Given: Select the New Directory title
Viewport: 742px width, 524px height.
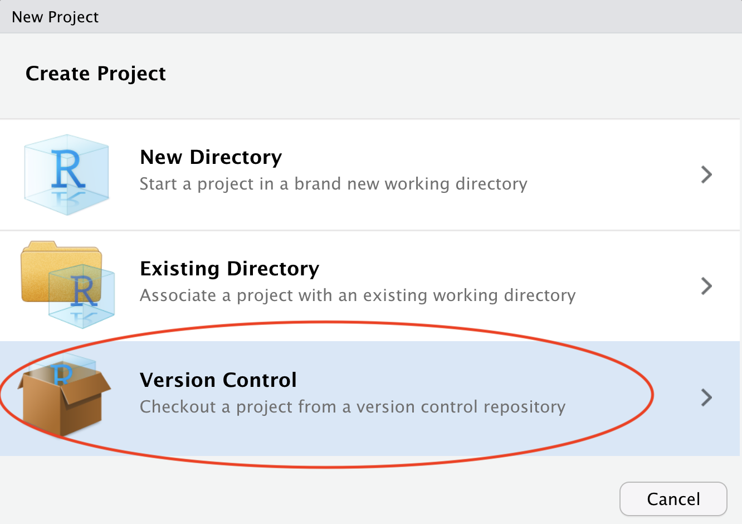Looking at the screenshot, I should click(x=211, y=157).
